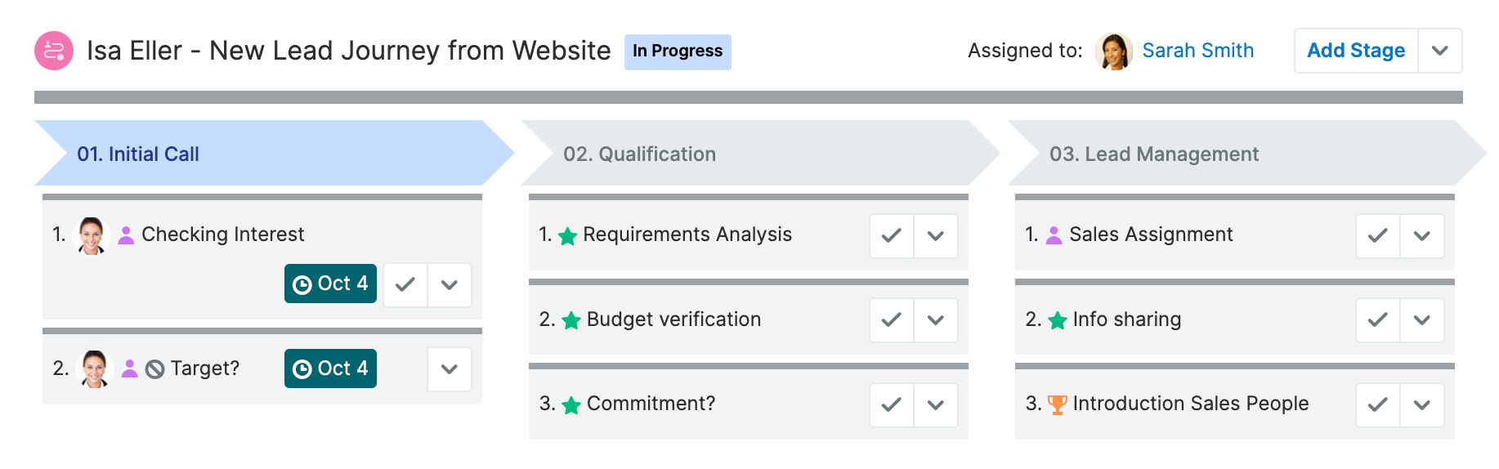This screenshot has height=469, width=1499.
Task: Mark Checking Interest step as complete
Action: pyautogui.click(x=405, y=284)
